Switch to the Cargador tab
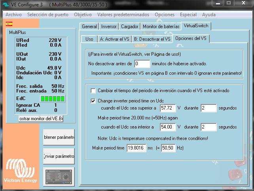This screenshot has height=191, width=254. click(x=130, y=26)
